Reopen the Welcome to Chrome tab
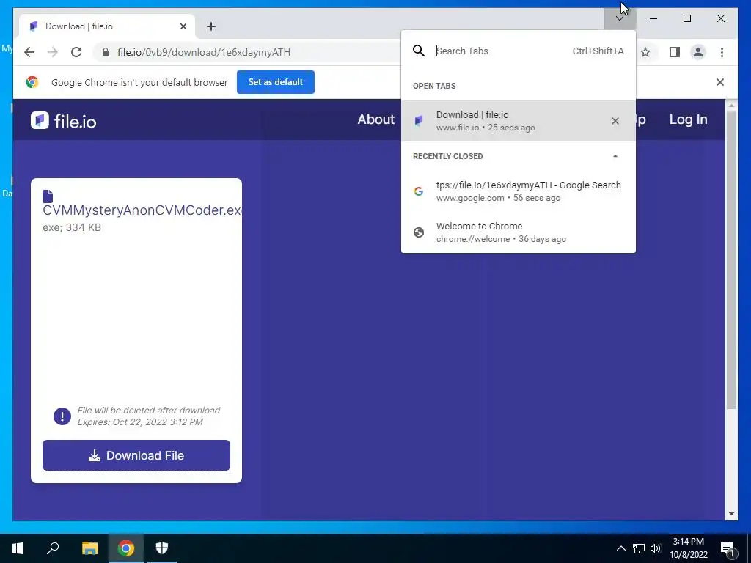Screen dimensions: 751x563 519,232
